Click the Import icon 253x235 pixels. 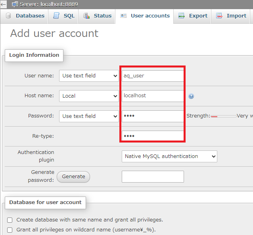[x=219, y=15]
